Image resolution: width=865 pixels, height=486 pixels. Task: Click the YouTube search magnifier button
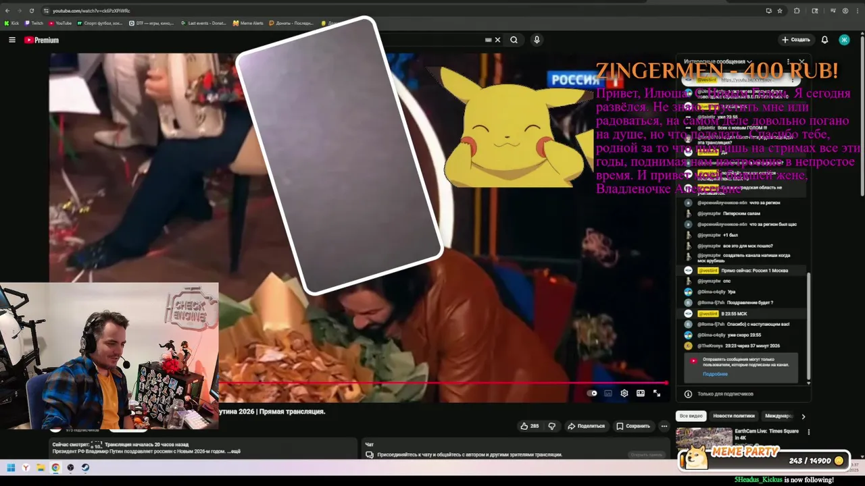[514, 40]
